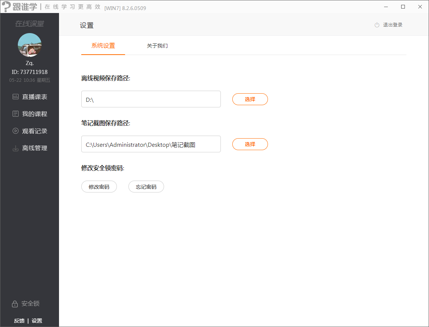Viewport: 429px width, 327px height.
Task: Click 选择 to change note screenshot path
Action: 250,144
